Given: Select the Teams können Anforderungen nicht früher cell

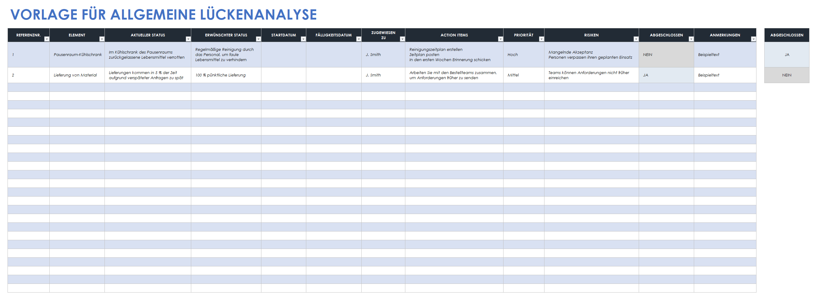Looking at the screenshot, I should coord(591,75).
